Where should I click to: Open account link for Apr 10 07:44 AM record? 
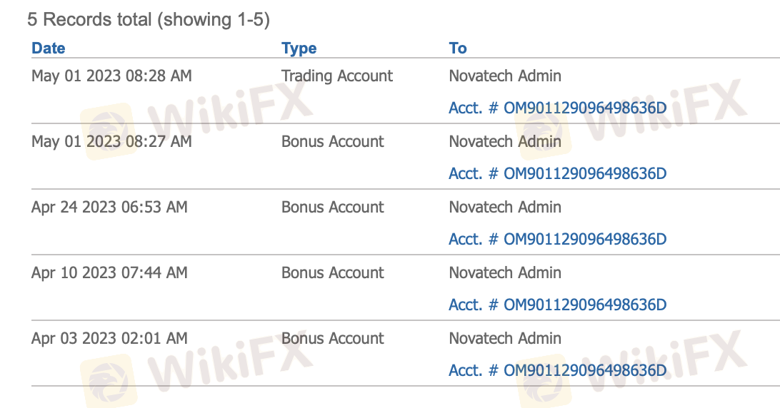557,305
